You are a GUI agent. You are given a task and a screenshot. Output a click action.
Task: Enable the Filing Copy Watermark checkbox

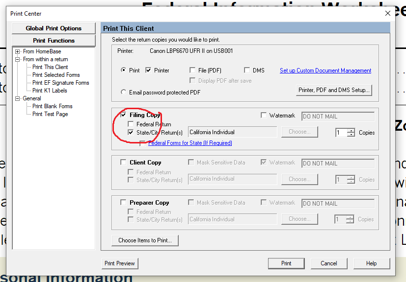point(264,116)
